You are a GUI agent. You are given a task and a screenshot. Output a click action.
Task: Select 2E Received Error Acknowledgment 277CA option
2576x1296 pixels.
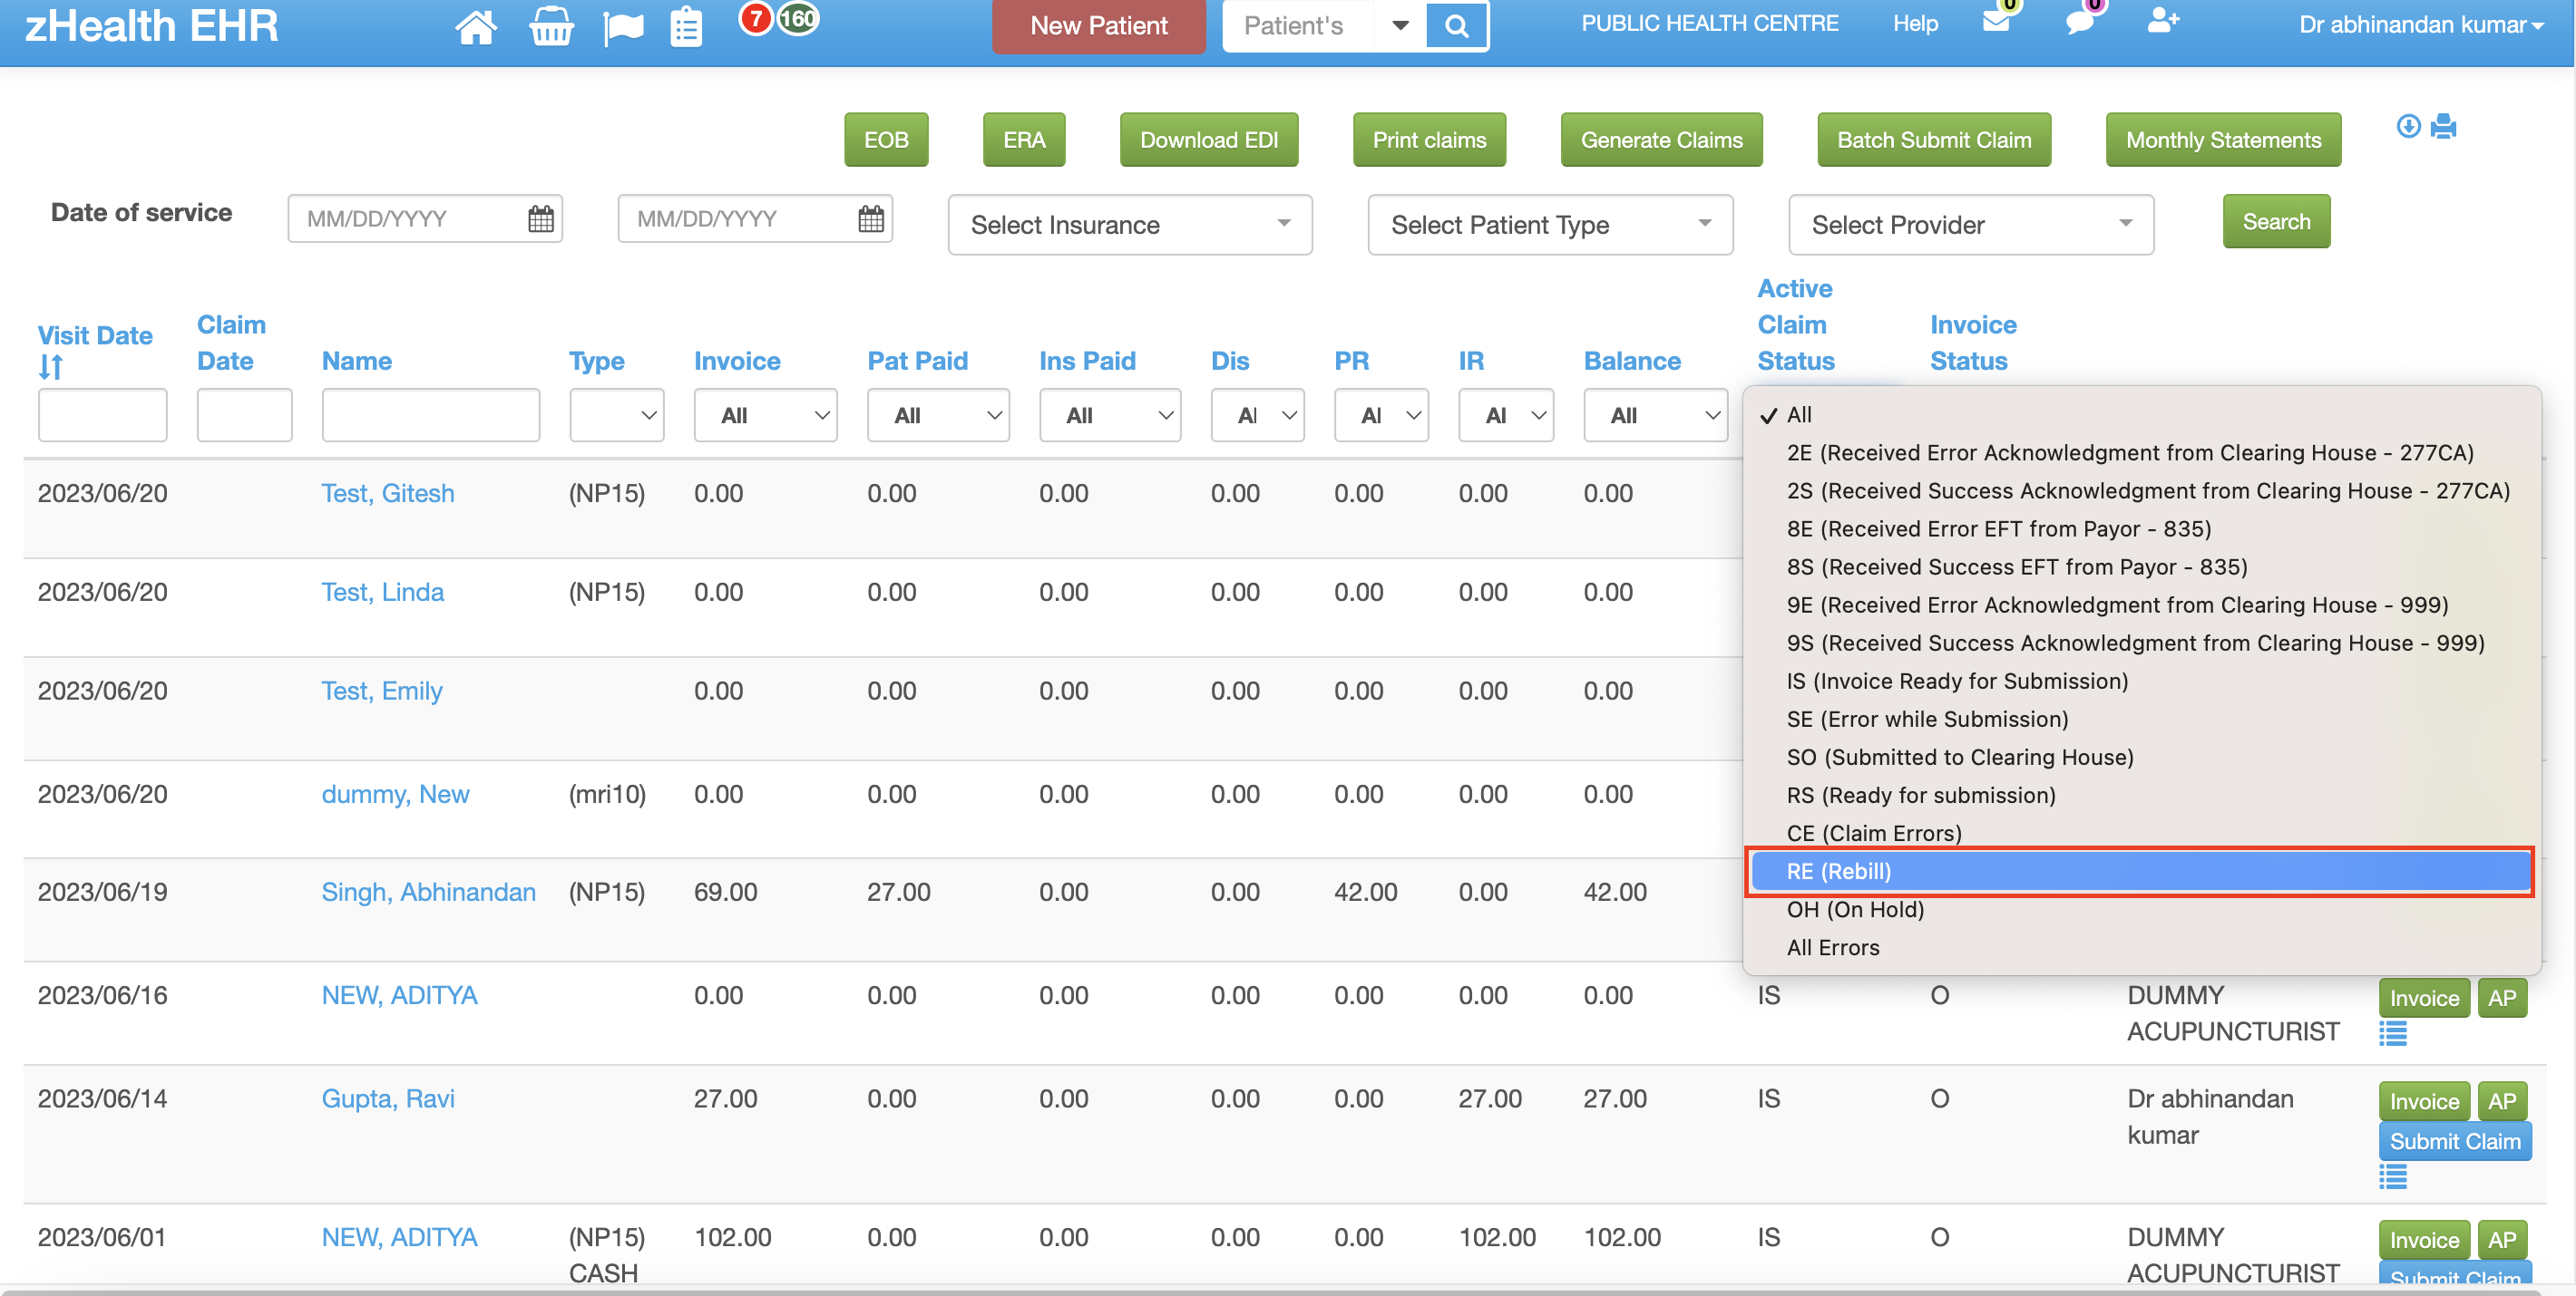point(2139,452)
